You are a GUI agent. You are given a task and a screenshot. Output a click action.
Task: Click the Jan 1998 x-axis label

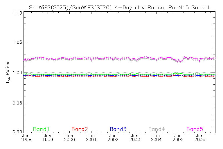pos(26,138)
